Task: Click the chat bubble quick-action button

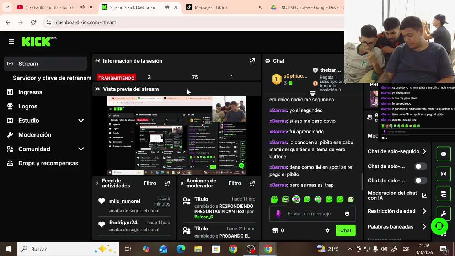Action: click(444, 154)
